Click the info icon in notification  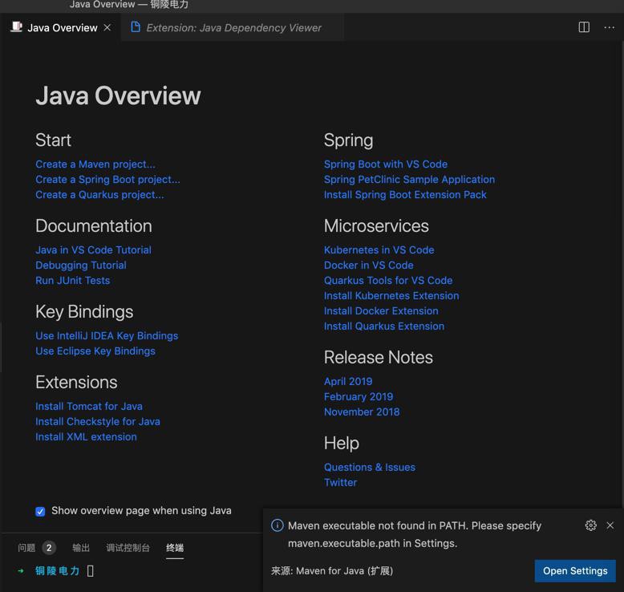pyautogui.click(x=278, y=525)
